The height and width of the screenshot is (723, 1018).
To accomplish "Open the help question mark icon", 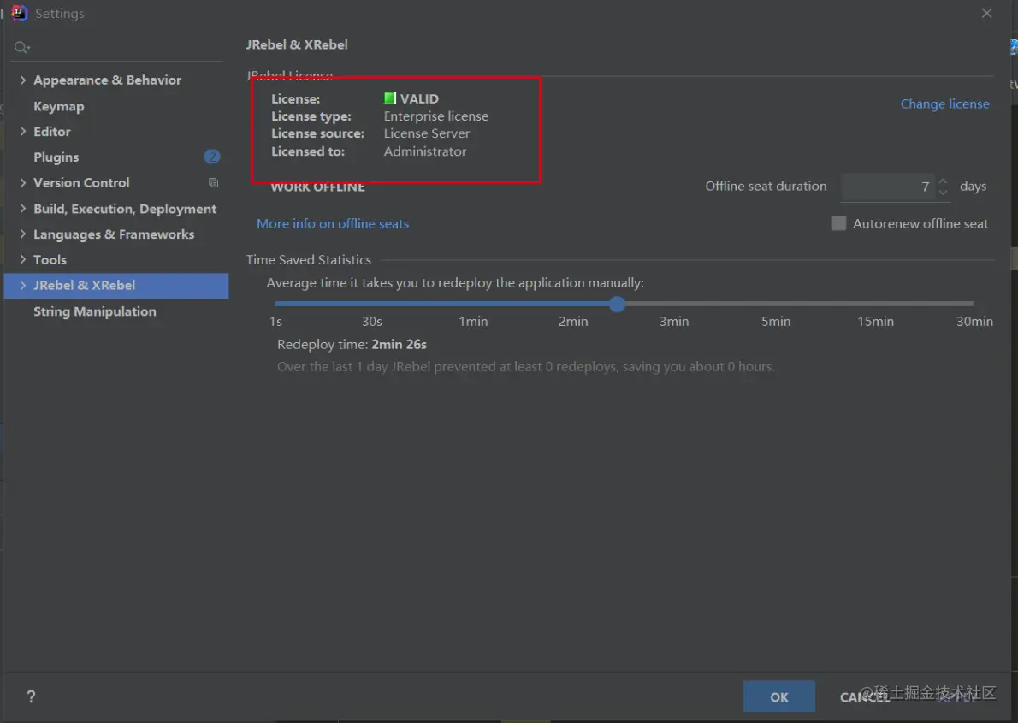I will coord(31,696).
